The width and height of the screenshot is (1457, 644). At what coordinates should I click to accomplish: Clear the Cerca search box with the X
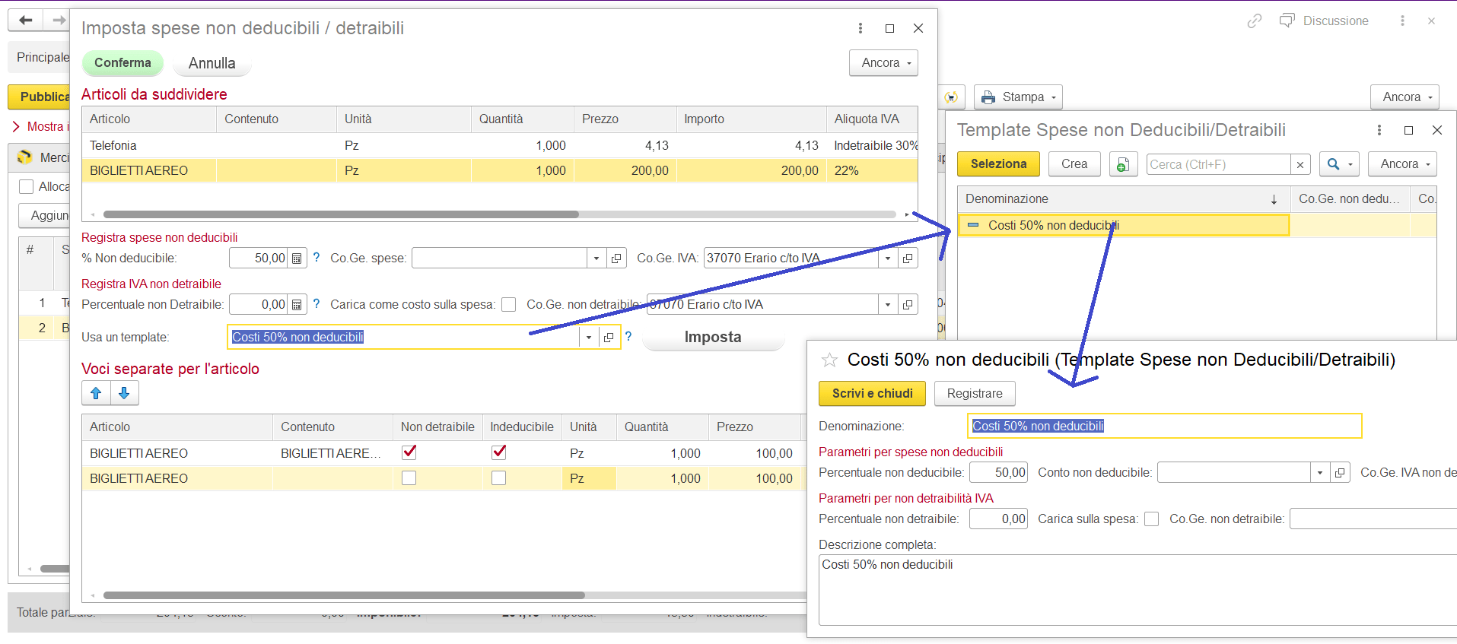pyautogui.click(x=1301, y=165)
